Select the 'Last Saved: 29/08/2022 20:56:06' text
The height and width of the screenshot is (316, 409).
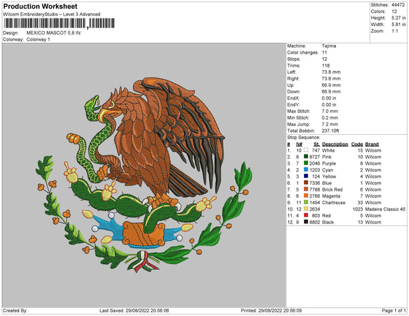[134, 311]
